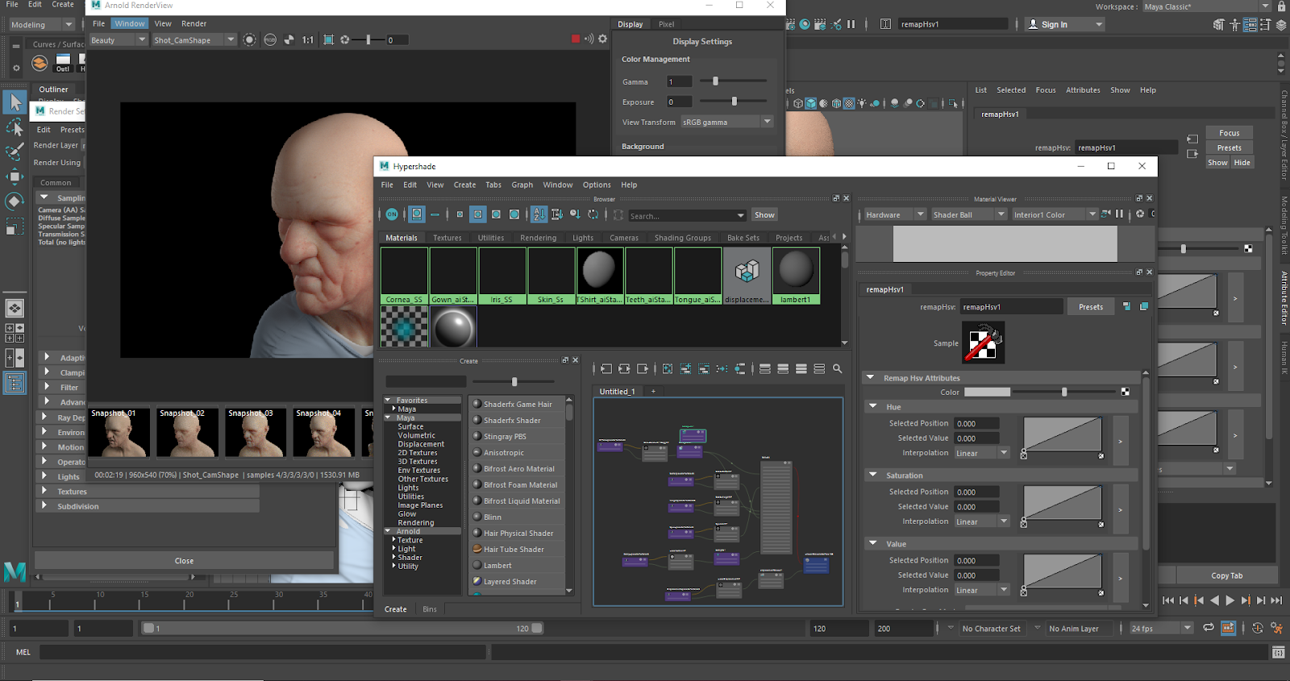This screenshot has height=681, width=1290.
Task: Click Focus button in Attribute Editor
Action: 1229,133
